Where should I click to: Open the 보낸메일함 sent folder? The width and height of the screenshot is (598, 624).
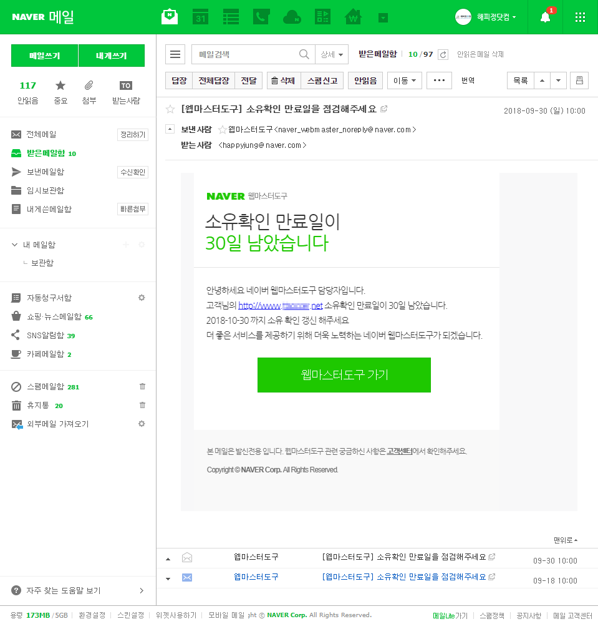[x=45, y=172]
